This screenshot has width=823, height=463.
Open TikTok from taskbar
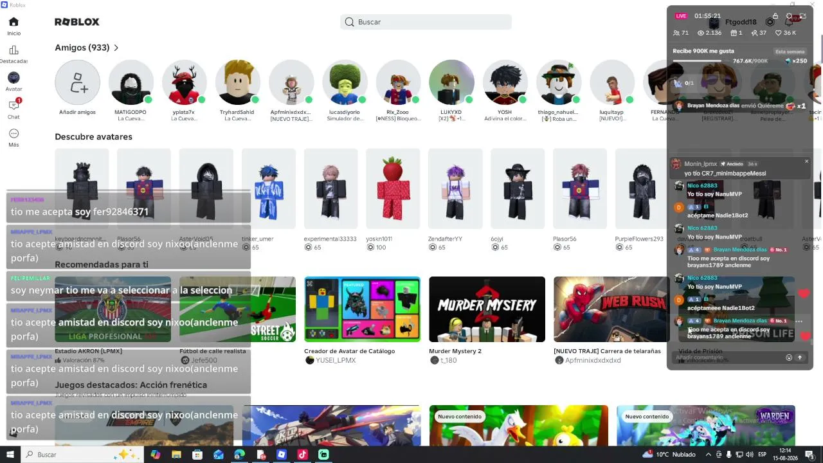(x=302, y=455)
